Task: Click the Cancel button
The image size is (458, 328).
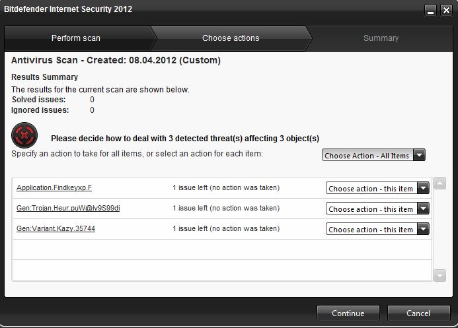Action: pyautogui.click(x=418, y=313)
